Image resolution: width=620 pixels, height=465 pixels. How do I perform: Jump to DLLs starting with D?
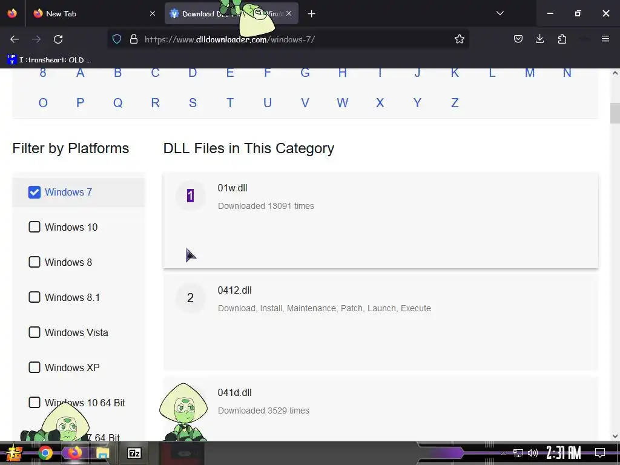pyautogui.click(x=193, y=73)
